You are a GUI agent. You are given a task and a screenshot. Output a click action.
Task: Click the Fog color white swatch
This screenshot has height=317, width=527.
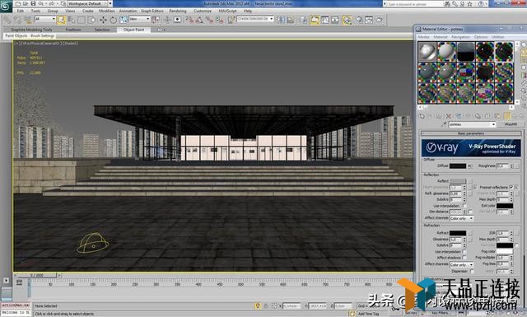pyautogui.click(x=505, y=251)
